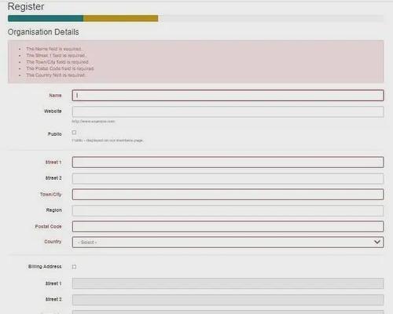The width and height of the screenshot is (393, 314).
Task: Click the Country dropdown chevron arrow
Action: point(377,242)
